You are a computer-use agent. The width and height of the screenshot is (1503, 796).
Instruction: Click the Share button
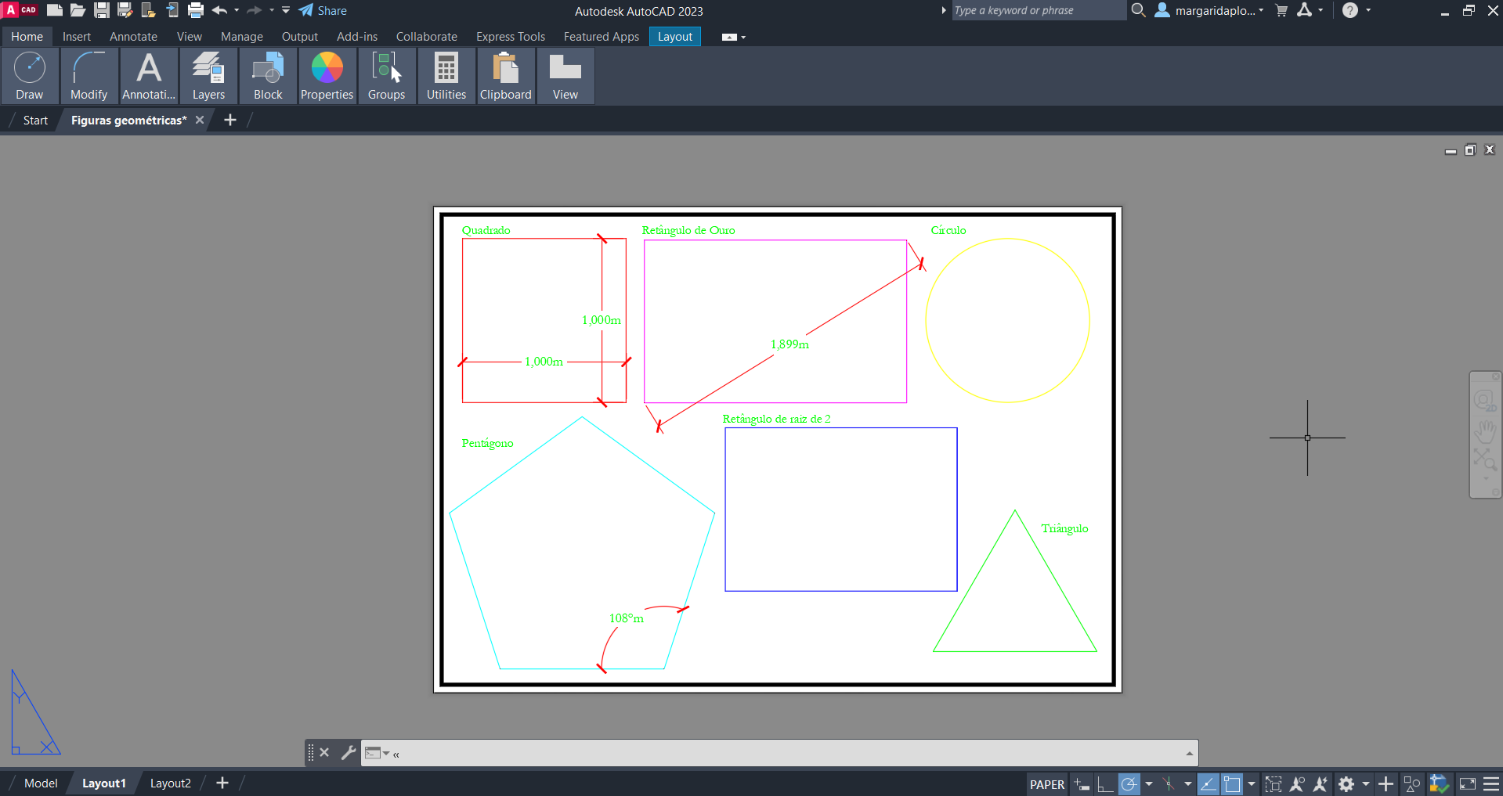tap(323, 11)
